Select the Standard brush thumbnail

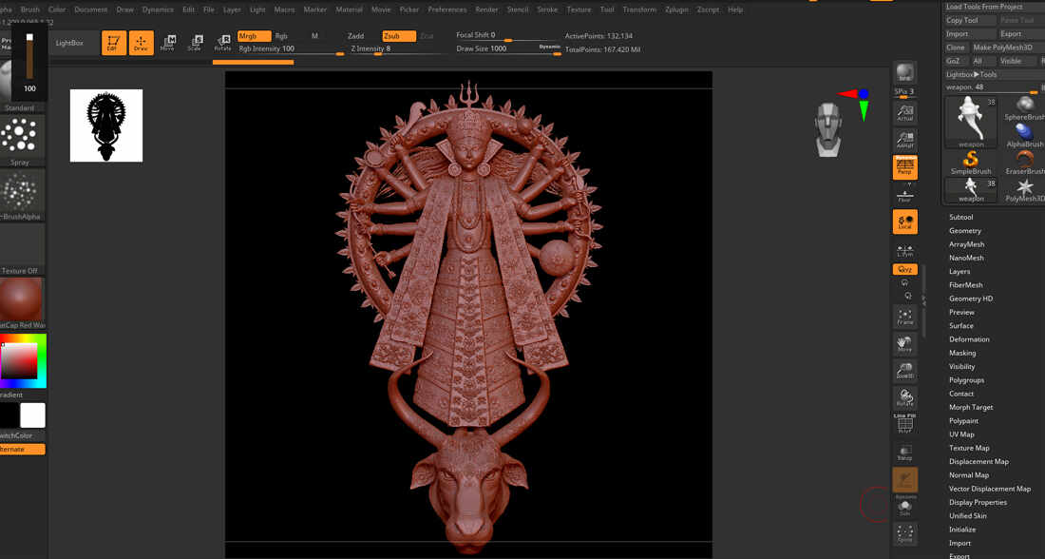tap(19, 86)
